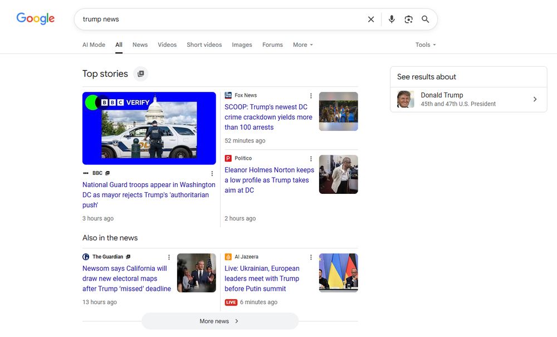Open Live Ukrainian European leaders headline
This screenshot has width=557, height=337.
coord(262,279)
